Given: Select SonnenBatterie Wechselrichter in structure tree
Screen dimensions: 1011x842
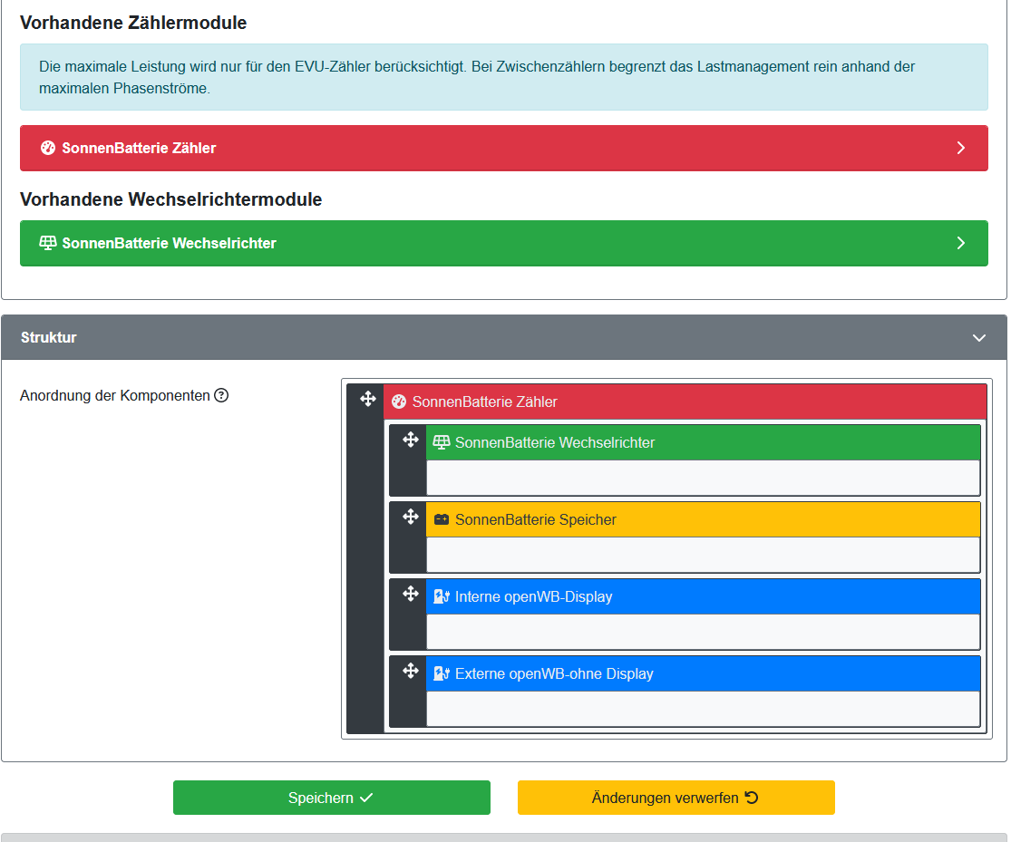Looking at the screenshot, I should coord(703,442).
